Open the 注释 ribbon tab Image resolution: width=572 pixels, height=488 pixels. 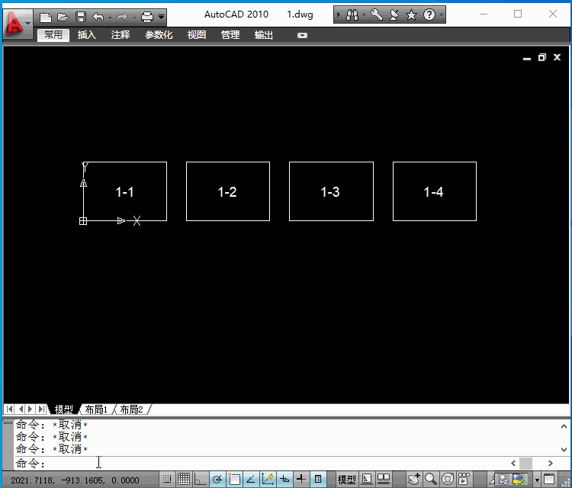121,35
